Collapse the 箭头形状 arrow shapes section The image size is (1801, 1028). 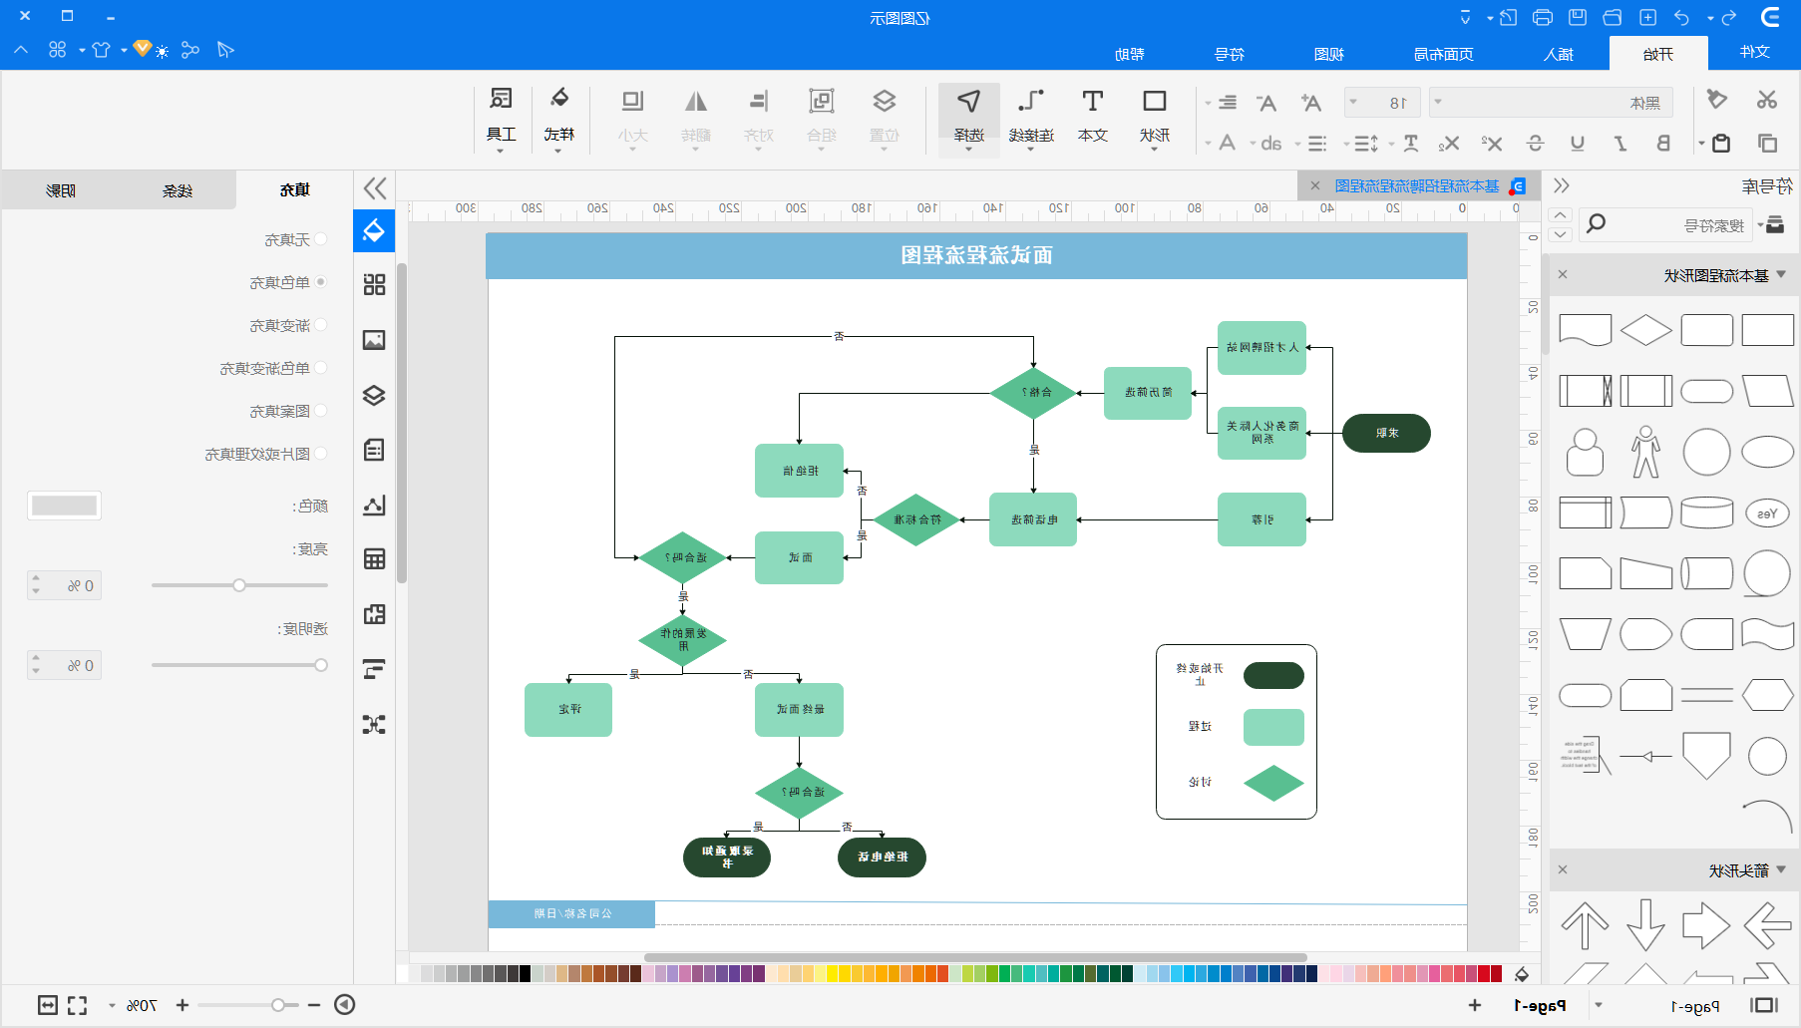tap(1781, 869)
